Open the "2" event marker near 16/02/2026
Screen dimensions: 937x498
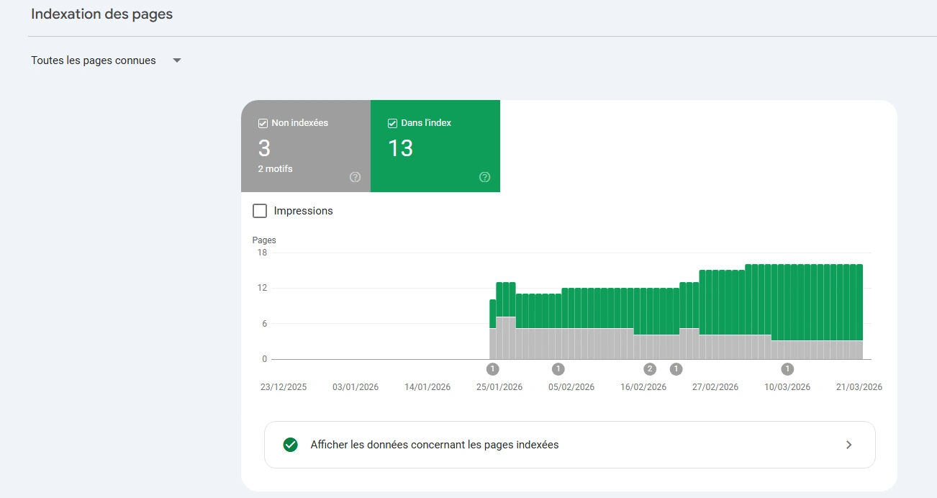[649, 369]
